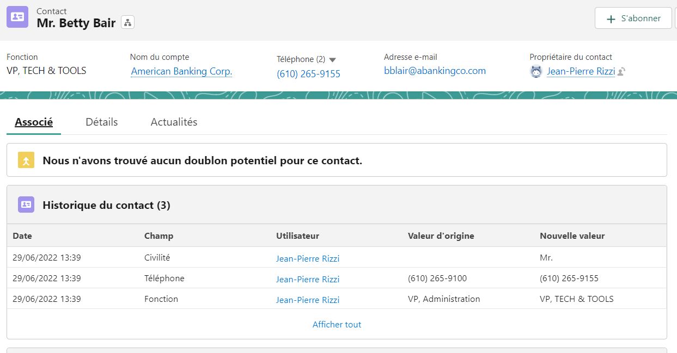This screenshot has width=677, height=353.
Task: Switch to the Associé tab
Action: click(34, 122)
